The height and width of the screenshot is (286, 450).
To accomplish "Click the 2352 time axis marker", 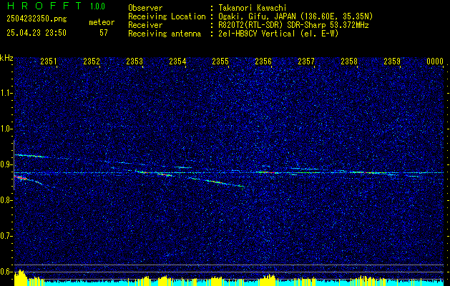I will click(x=92, y=61).
